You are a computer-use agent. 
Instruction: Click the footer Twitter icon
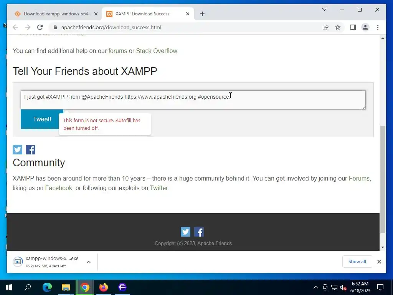[x=185, y=232]
